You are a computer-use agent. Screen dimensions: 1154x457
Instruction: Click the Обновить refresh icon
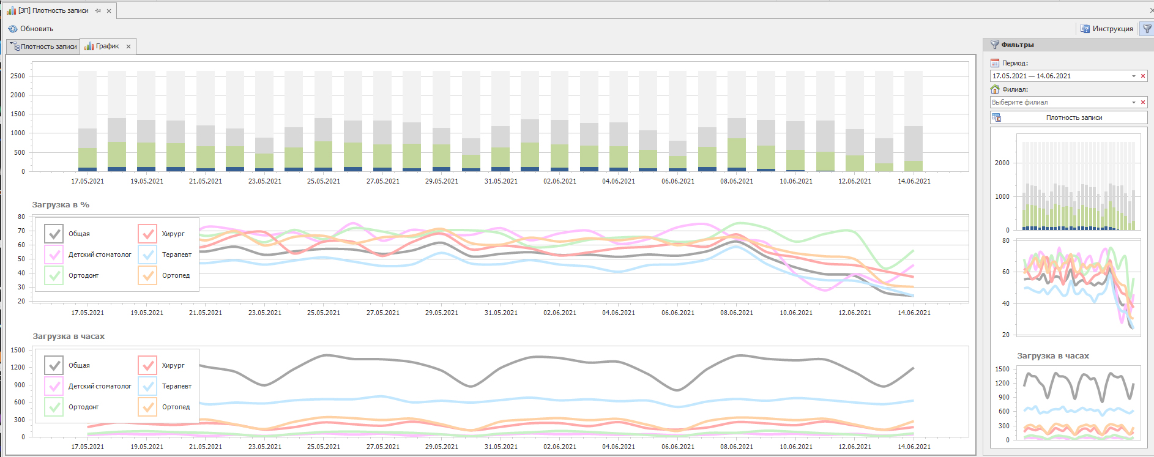click(x=13, y=29)
